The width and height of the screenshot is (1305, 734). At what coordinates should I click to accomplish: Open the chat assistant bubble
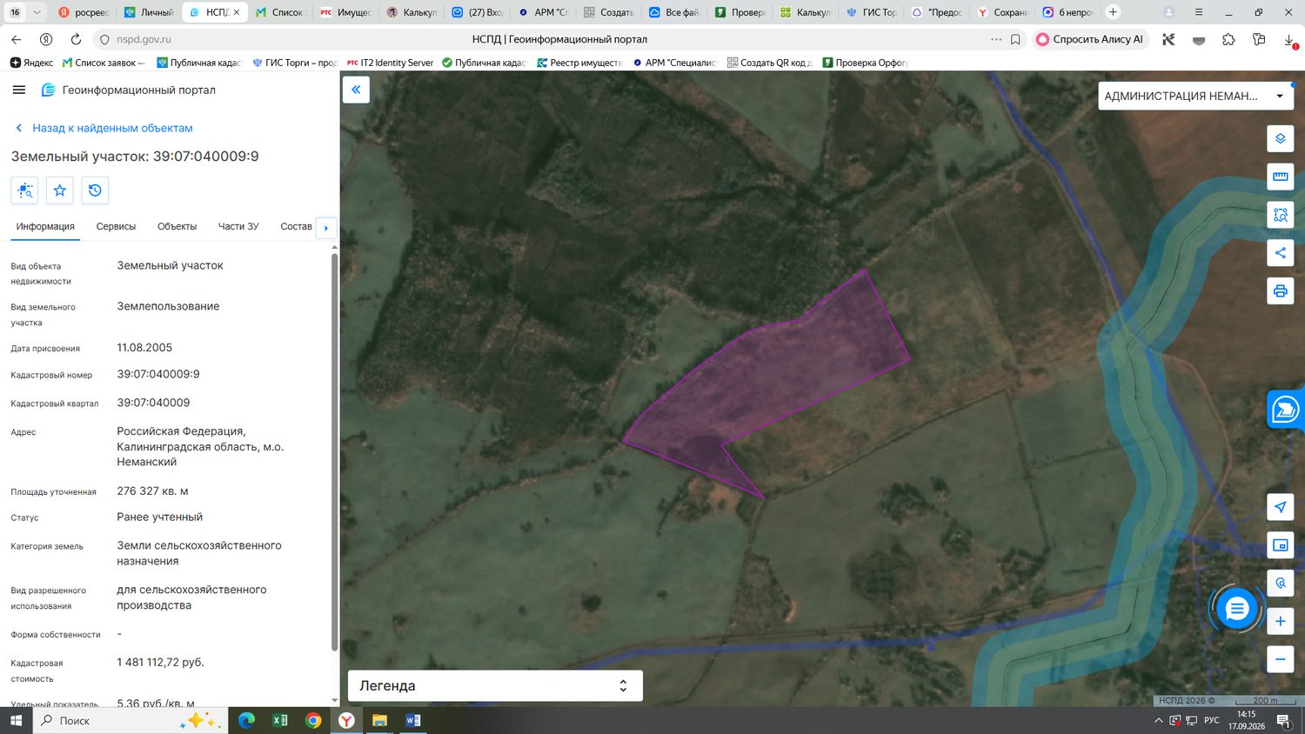pos(1236,609)
